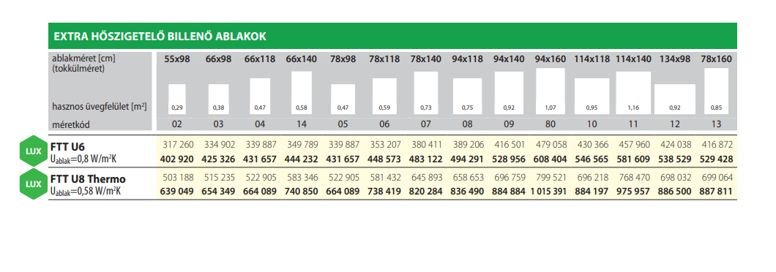The height and width of the screenshot is (272, 776).
Task: Click glass area value '0,85'
Action: (x=716, y=107)
